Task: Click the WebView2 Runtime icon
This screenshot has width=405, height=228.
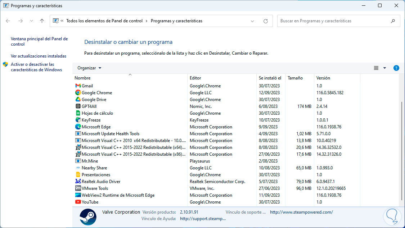Action: [78, 195]
